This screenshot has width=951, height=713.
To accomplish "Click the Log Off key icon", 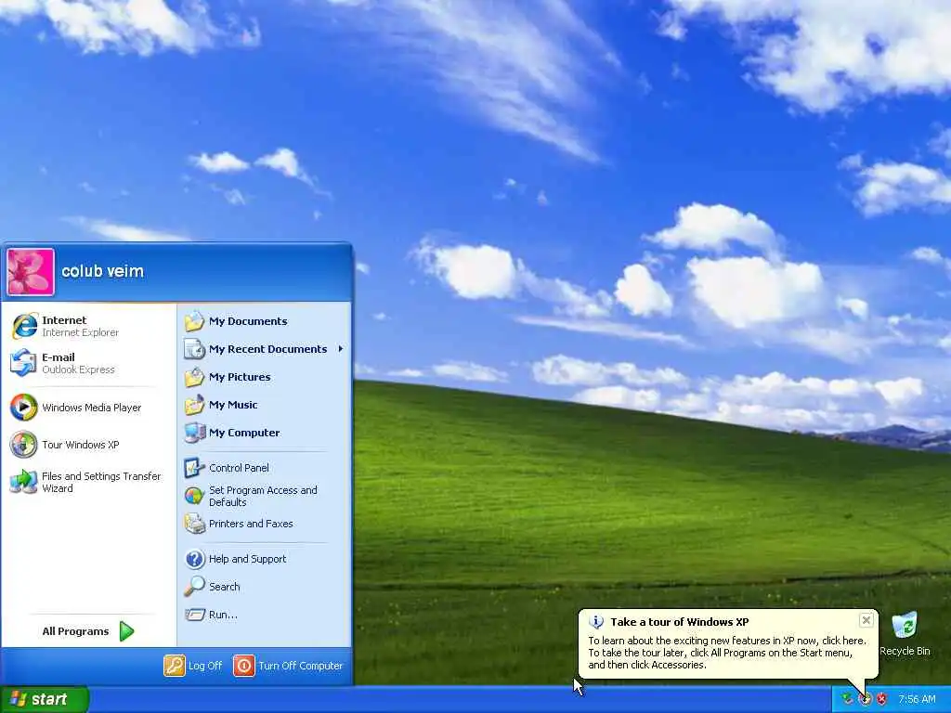I will [x=174, y=666].
